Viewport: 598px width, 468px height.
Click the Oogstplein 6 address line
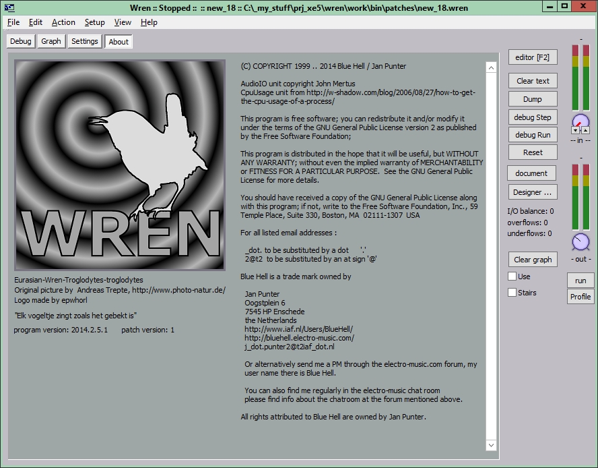[265, 303]
